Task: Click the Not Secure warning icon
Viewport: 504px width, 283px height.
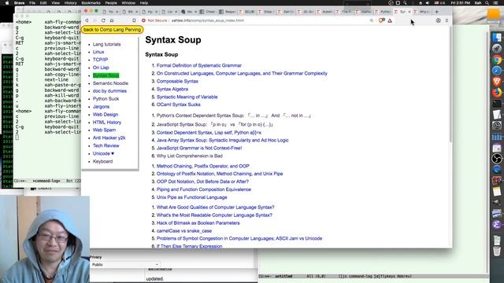Action: [143, 20]
